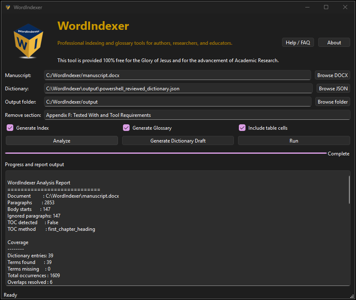Click the Run button

(x=294, y=140)
